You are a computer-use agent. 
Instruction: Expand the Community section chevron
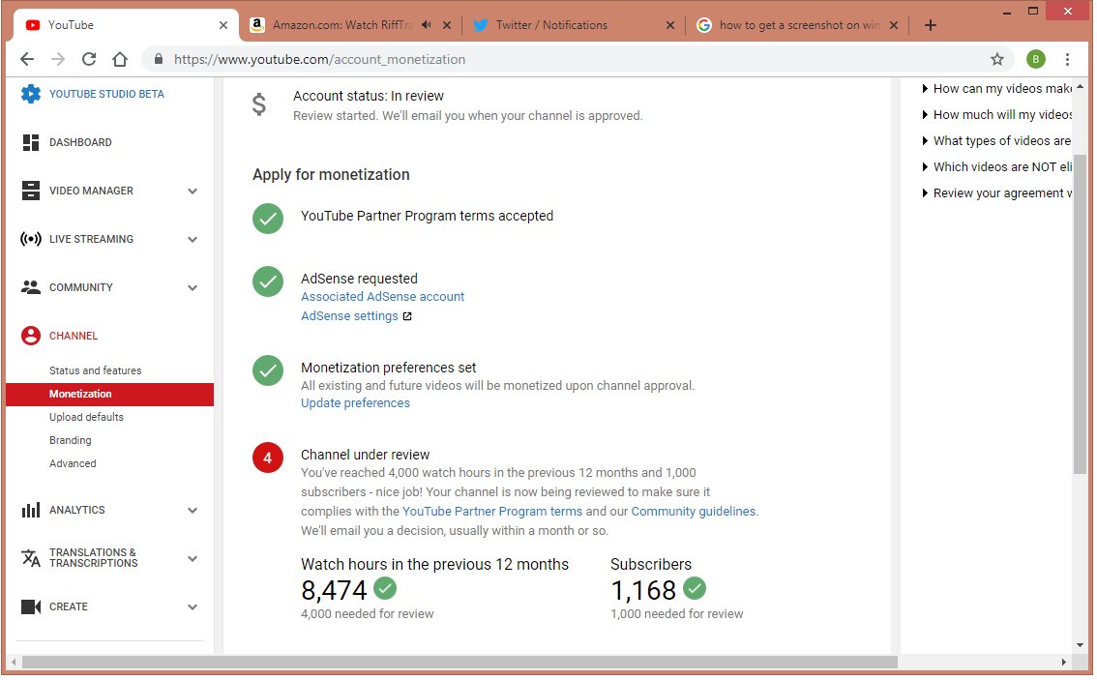click(x=193, y=288)
